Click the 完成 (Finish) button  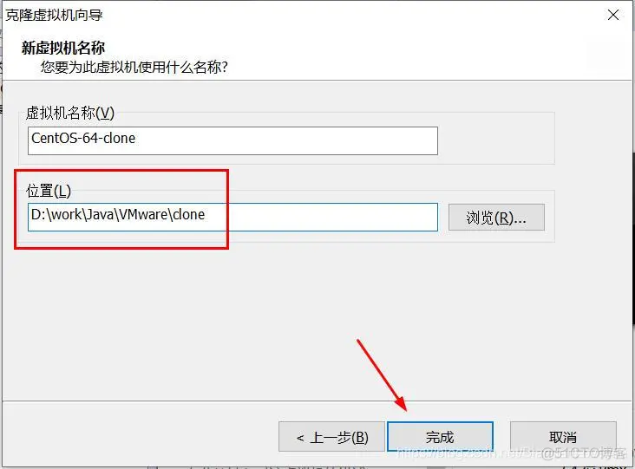440,437
